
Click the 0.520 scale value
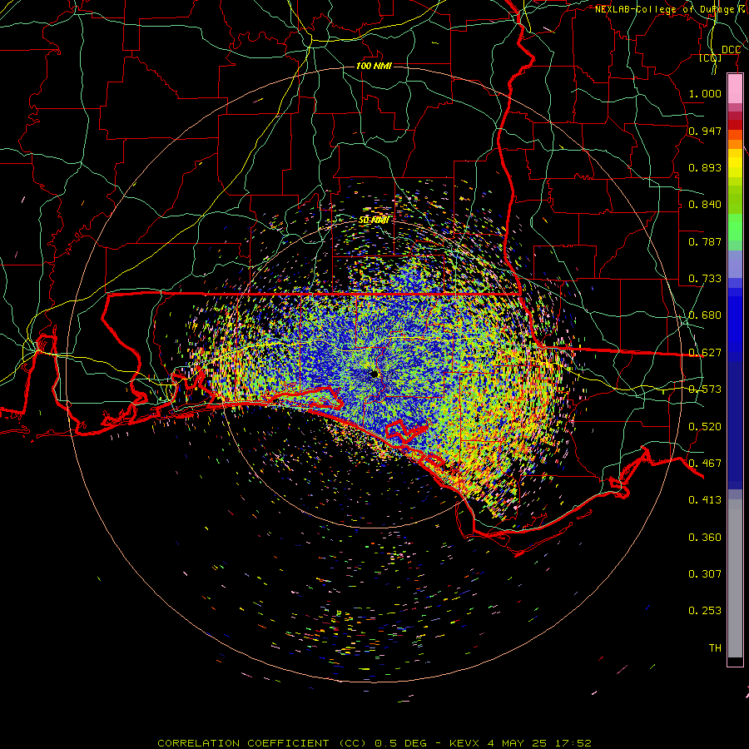click(705, 427)
